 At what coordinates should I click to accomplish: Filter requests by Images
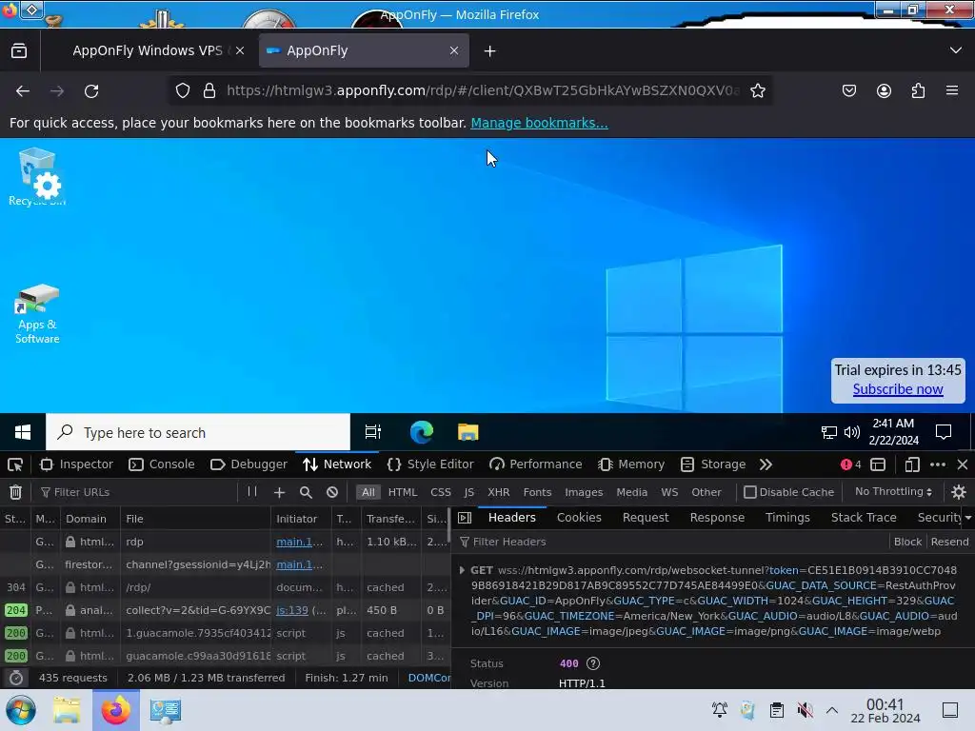tap(584, 492)
